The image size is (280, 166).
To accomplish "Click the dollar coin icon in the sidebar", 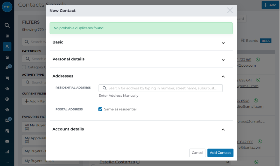I will click(x=7, y=99).
